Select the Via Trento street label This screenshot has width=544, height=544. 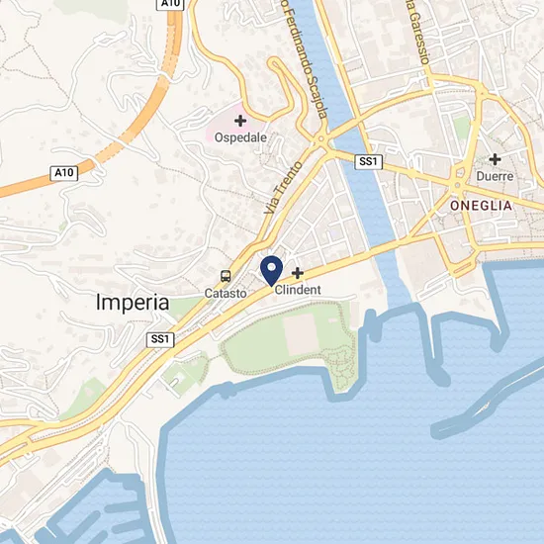click(x=283, y=188)
